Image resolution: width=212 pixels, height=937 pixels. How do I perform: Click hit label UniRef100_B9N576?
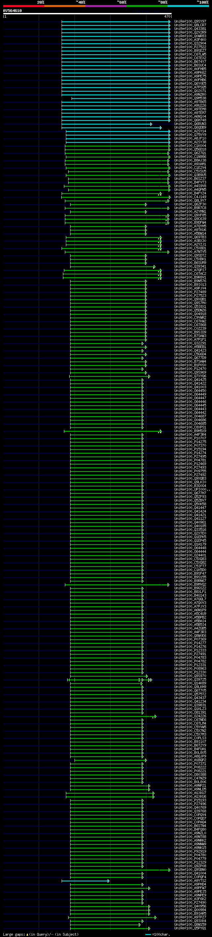click(x=190, y=281)
